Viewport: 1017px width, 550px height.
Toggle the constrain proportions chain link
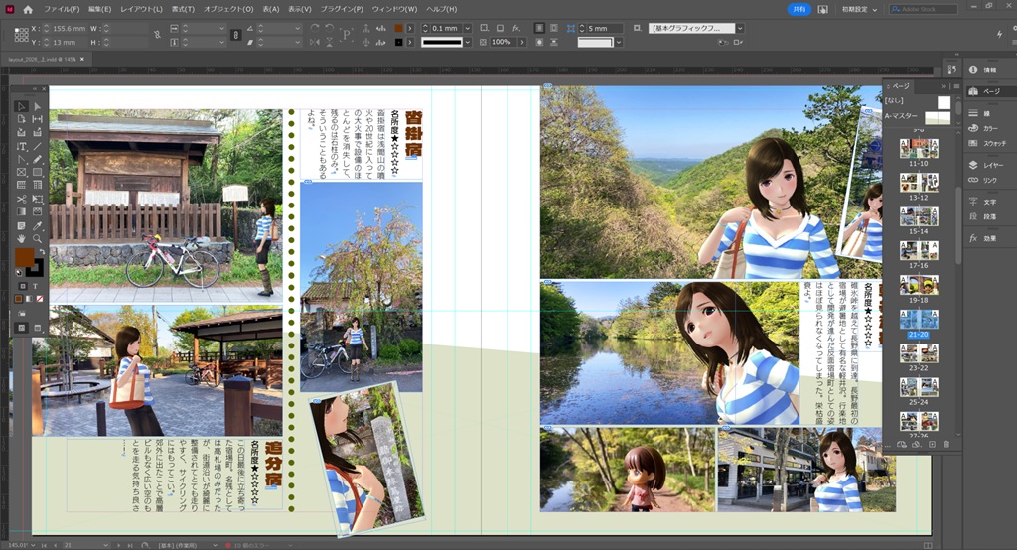(x=157, y=35)
